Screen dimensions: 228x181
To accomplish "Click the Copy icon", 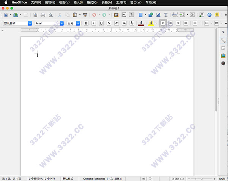I will (67, 15).
